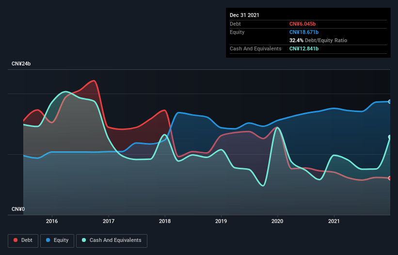Click the Equity row label in tooltip
Viewport: 398px width, 255px height.
[x=237, y=32]
